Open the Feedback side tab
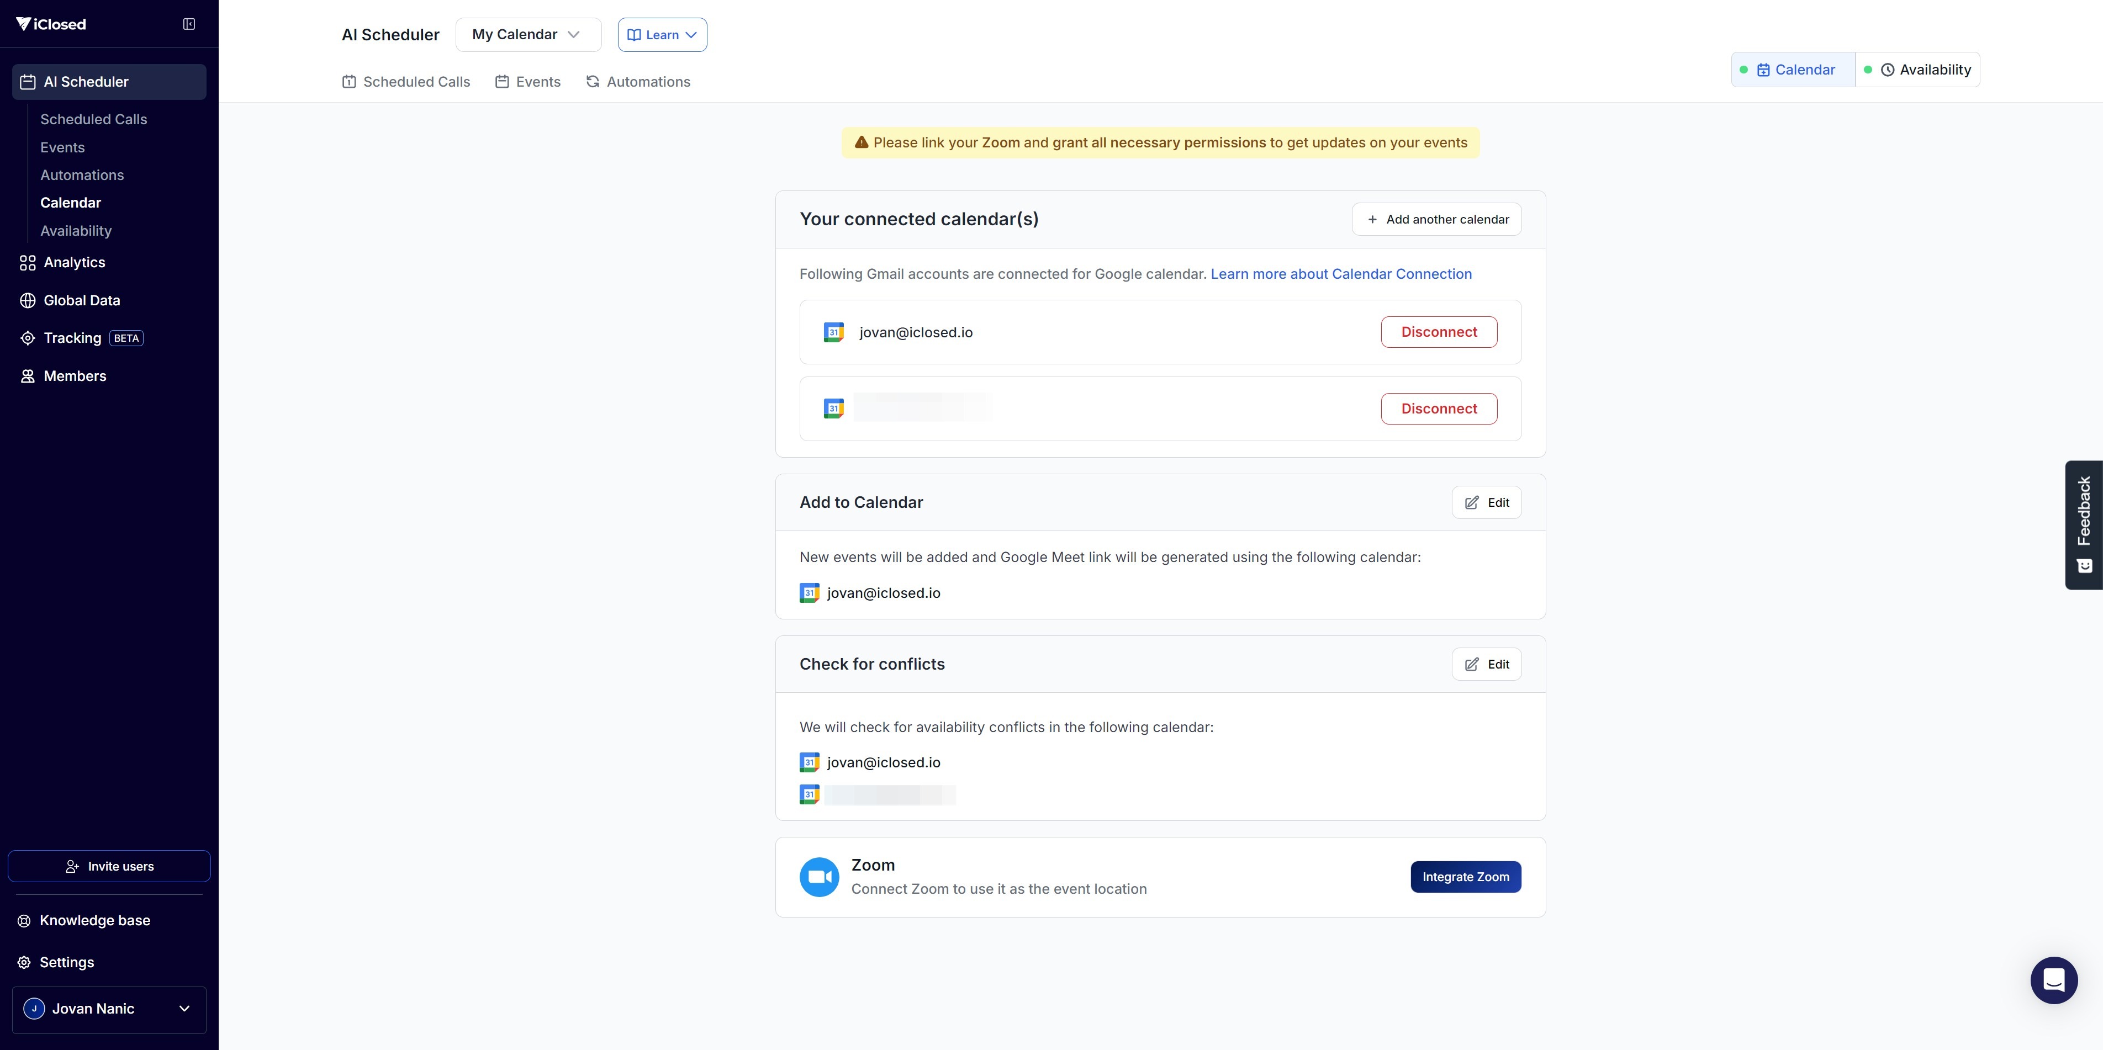 (2084, 524)
